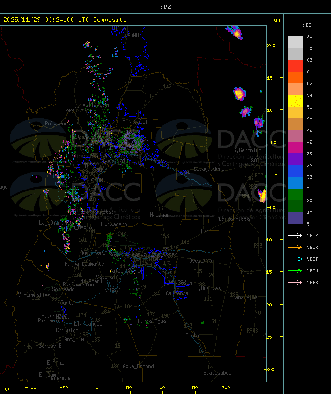The height and width of the screenshot is (394, 331).
Task: Select the slate 5–10 dBZ legend swatch
Action: 295,218
